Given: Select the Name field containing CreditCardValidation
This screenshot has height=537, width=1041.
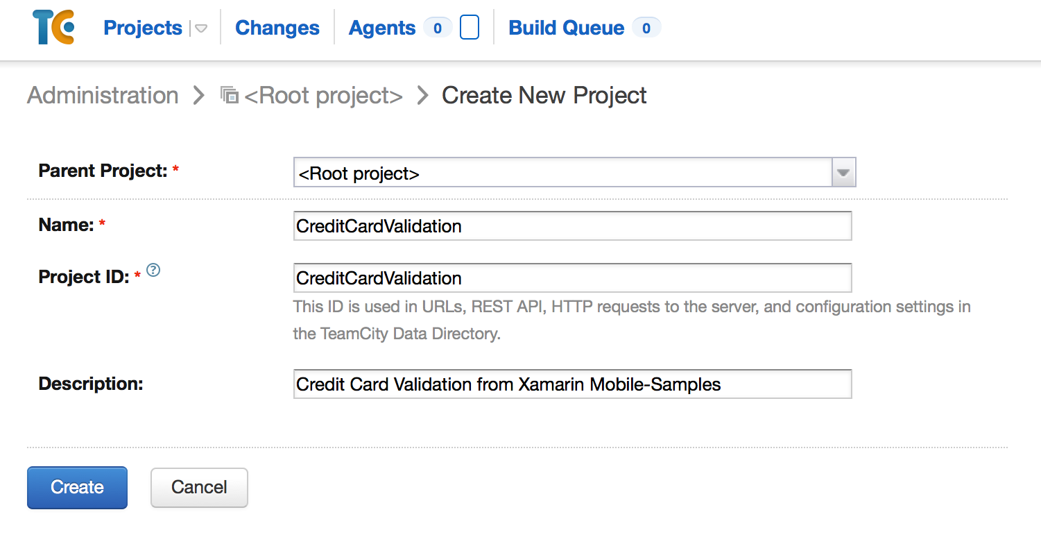Looking at the screenshot, I should [572, 225].
